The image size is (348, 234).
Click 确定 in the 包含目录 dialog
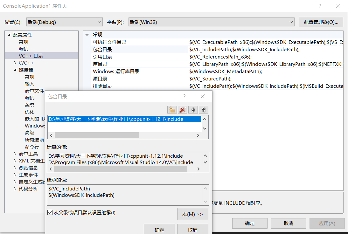click(x=159, y=230)
